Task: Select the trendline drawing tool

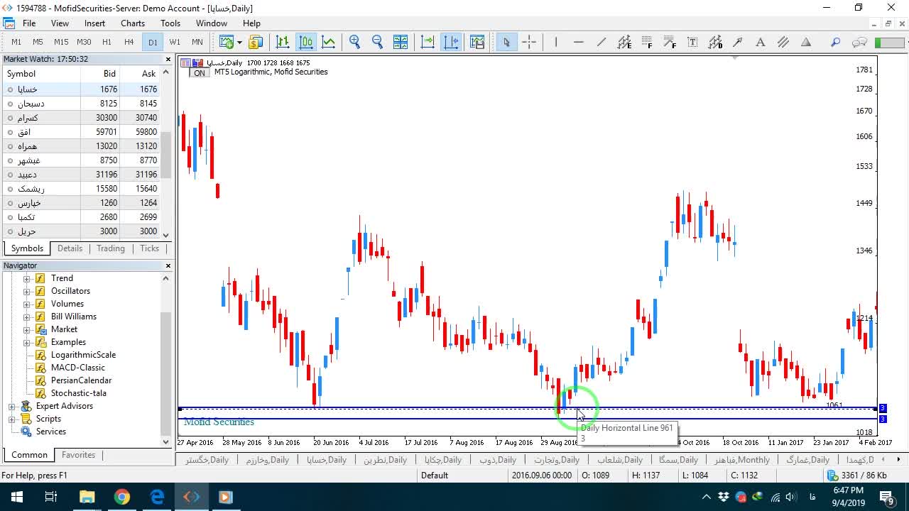Action: point(602,42)
